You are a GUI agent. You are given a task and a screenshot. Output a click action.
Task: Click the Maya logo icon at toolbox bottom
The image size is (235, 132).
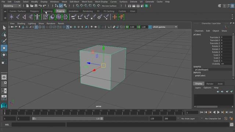click(x=4, y=105)
